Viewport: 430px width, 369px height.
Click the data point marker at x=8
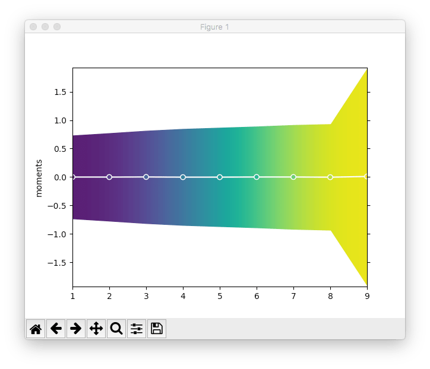[330, 177]
